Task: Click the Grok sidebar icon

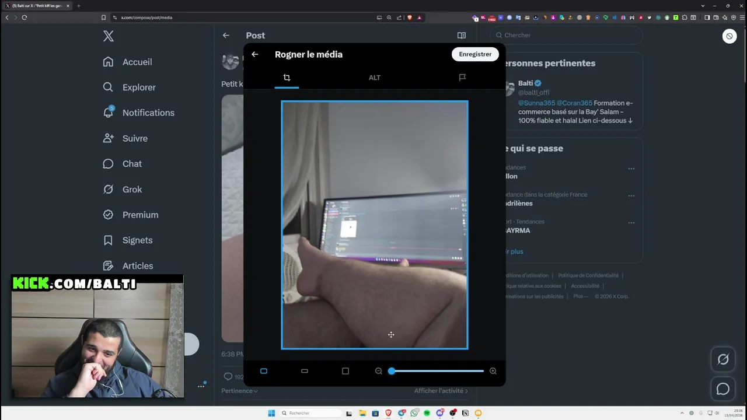Action: point(108,189)
